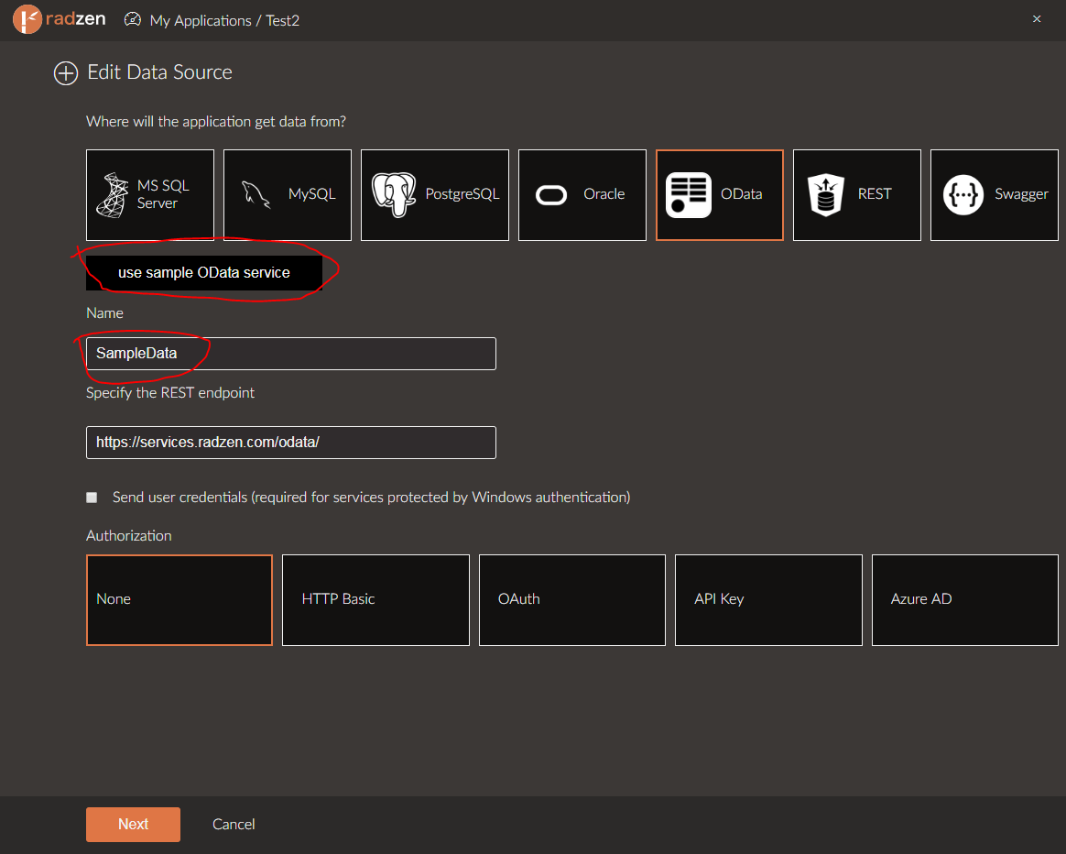Click the Send user credentials label text
This screenshot has height=854, width=1066.
[x=371, y=498]
